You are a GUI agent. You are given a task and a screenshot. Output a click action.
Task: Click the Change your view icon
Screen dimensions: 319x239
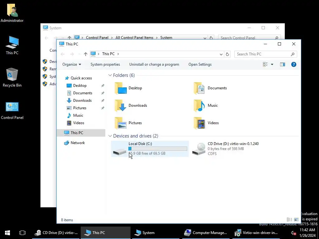265,64
